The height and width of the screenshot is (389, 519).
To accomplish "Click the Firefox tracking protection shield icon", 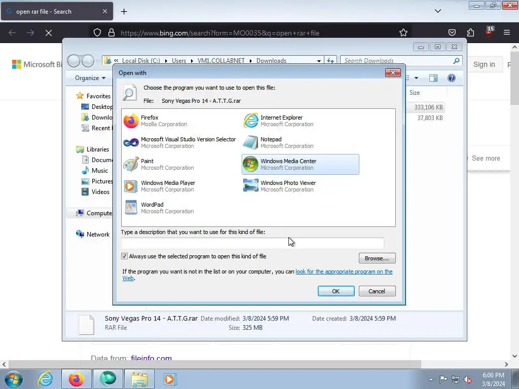I will (x=97, y=33).
